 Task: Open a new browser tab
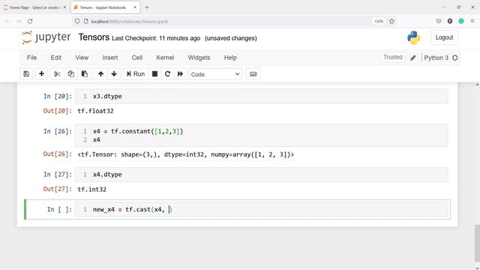[x=147, y=7]
